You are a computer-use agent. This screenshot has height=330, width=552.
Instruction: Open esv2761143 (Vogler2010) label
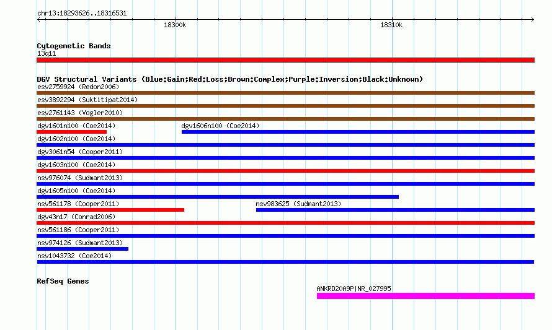click(80, 113)
